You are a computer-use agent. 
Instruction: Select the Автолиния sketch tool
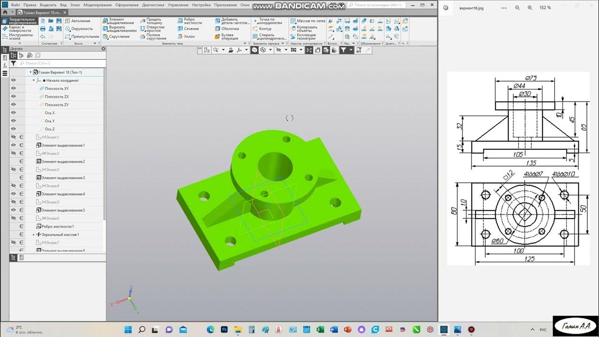[x=77, y=21]
